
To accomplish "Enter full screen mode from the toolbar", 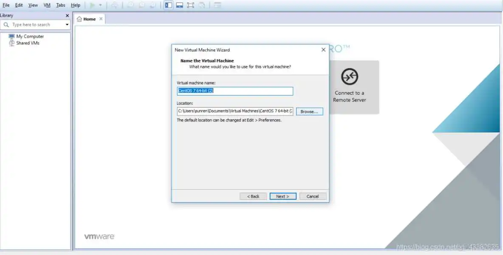I will 191,5.
